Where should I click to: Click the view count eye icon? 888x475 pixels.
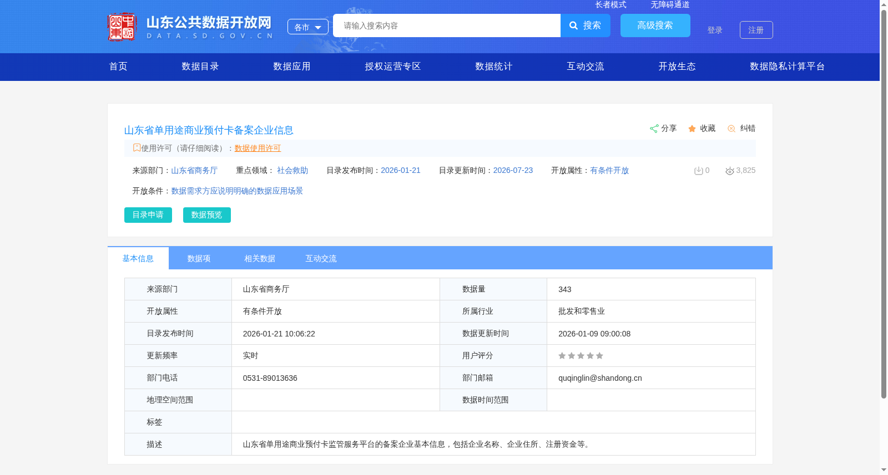[x=730, y=171]
